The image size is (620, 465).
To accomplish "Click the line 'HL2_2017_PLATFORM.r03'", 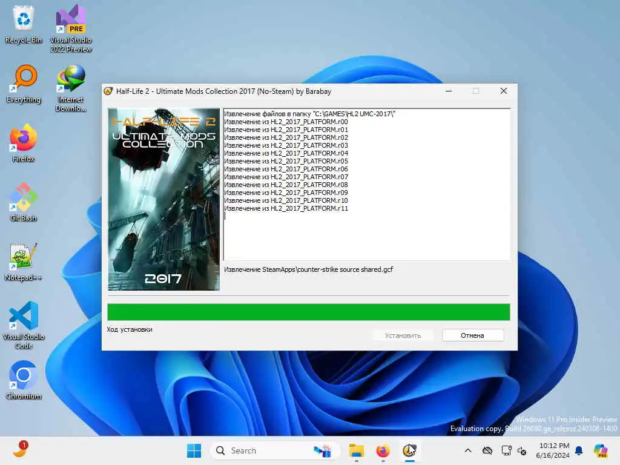I will (x=286, y=145).
